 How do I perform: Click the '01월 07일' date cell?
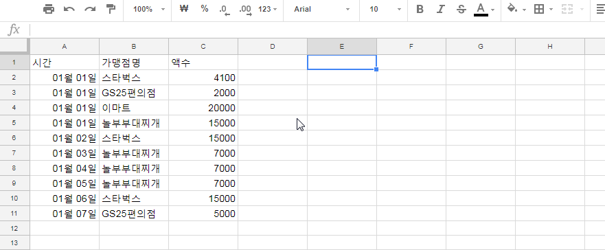[65, 214]
